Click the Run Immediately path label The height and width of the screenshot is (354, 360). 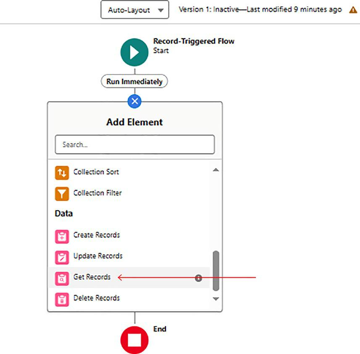tap(134, 81)
